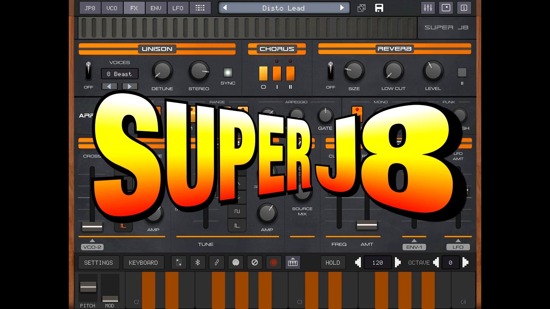Viewport: 550px width, 309px height.
Task: Click the square dot view icon
Action: point(446,8)
